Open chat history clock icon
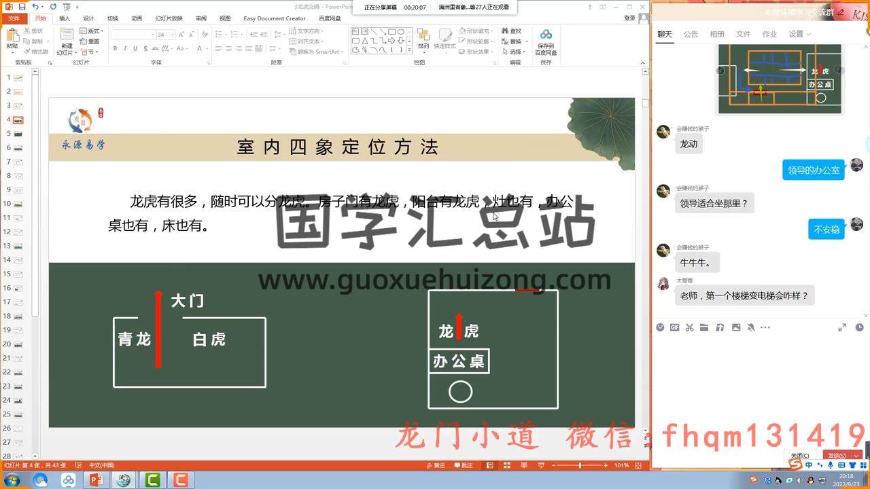 point(860,327)
